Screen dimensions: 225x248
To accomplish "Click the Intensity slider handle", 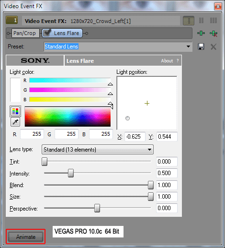I will click(x=71, y=173).
